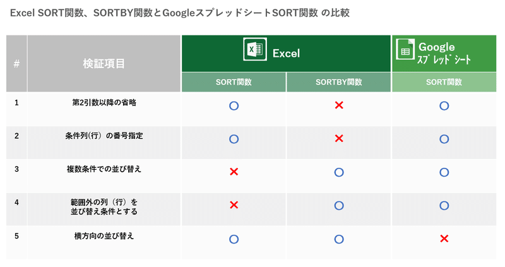Select the 第2引数以降の省略 row label
The image size is (505, 267).
[104, 103]
